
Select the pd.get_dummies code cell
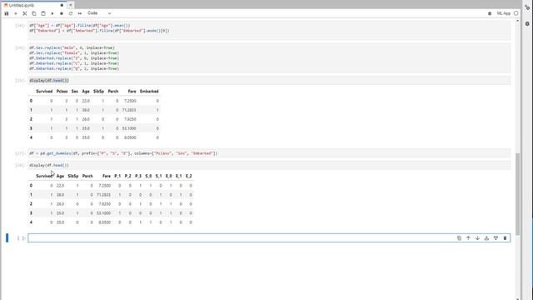pyautogui.click(x=269, y=153)
